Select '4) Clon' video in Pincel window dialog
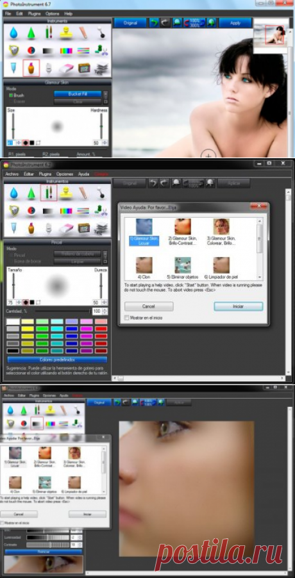The width and height of the screenshot is (295, 578). tap(144, 268)
